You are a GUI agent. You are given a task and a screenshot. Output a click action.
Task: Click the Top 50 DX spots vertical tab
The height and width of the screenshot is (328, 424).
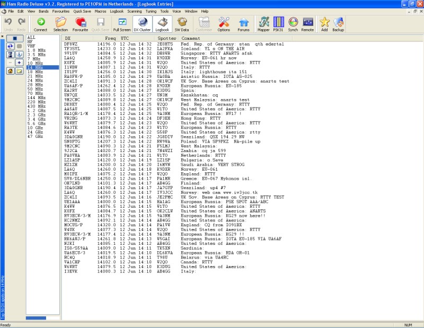pos(3,297)
